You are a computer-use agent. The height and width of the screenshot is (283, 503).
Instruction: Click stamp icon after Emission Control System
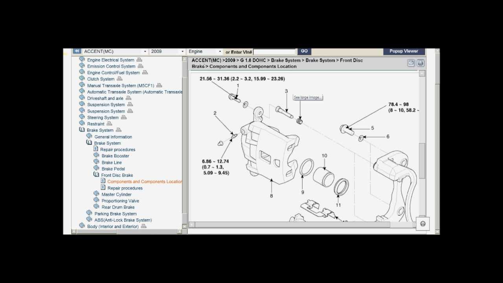coord(140,66)
